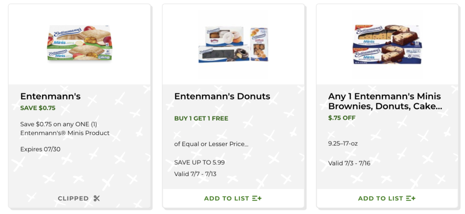This screenshot has width=465, height=214.
Task: Click the list-plus icon on Entenmann's Donuts card
Action: (257, 198)
